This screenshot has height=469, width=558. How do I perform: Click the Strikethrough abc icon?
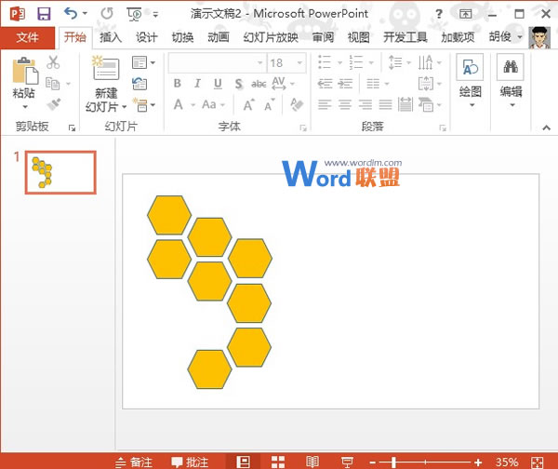click(x=259, y=84)
